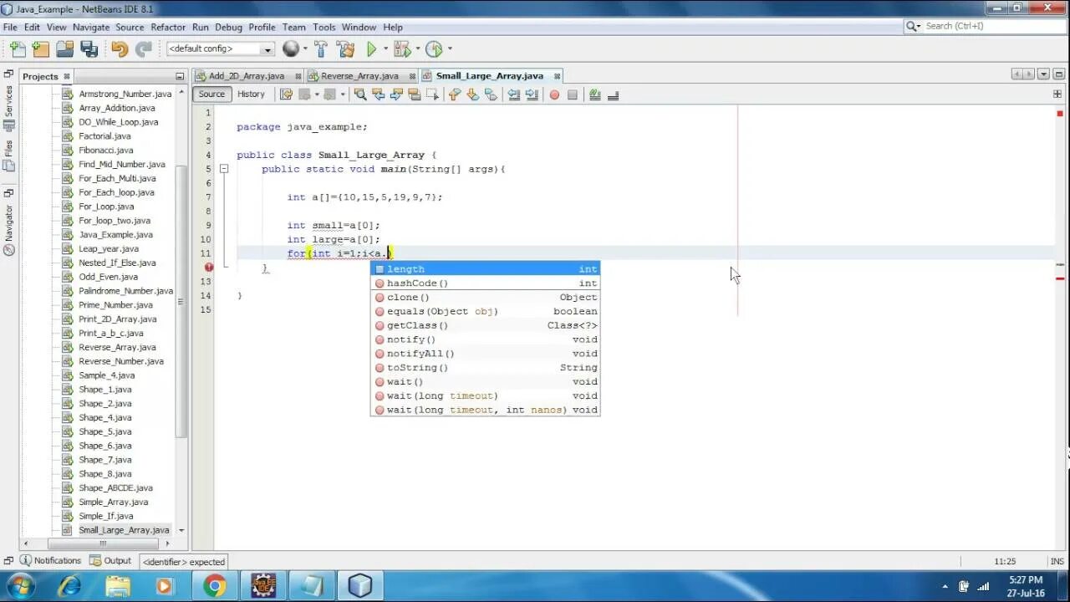1070x602 pixels.
Task: Open the Refactor menu
Action: pyautogui.click(x=168, y=27)
